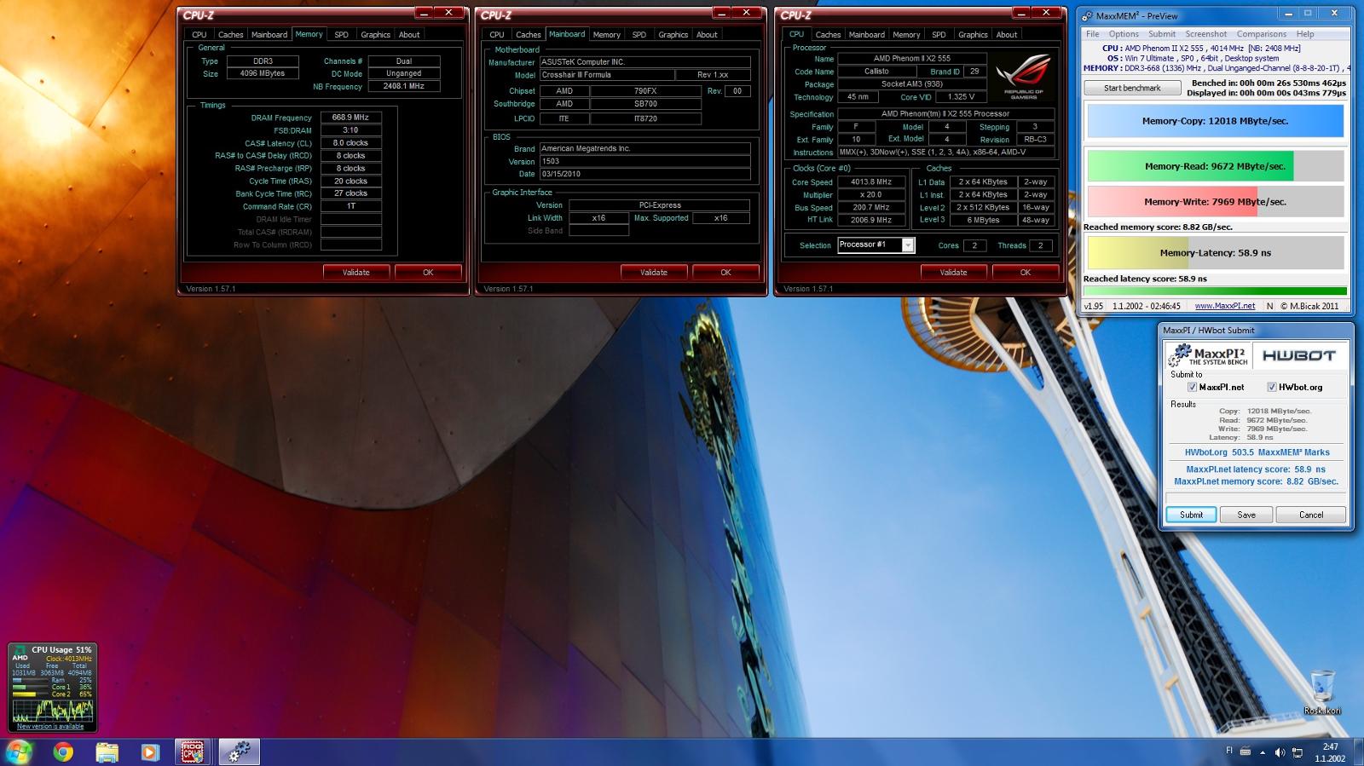The height and width of the screenshot is (766, 1364).
Task: Show hidden tray icons arrow
Action: [1261, 752]
